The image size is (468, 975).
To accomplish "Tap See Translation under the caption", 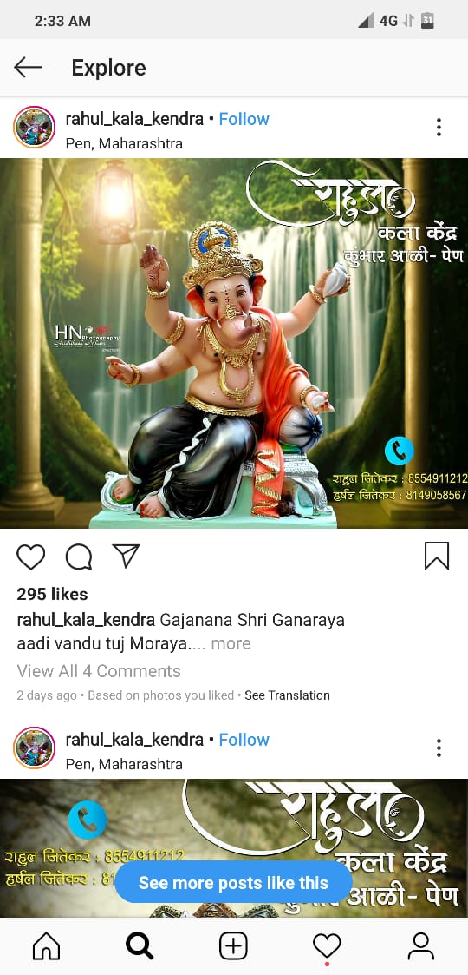I will pos(288,695).
